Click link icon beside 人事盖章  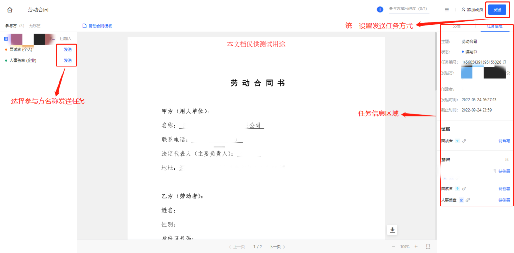[467, 200]
